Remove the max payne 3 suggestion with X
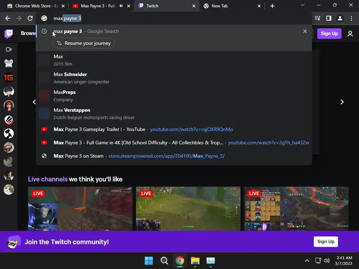 click(x=305, y=31)
